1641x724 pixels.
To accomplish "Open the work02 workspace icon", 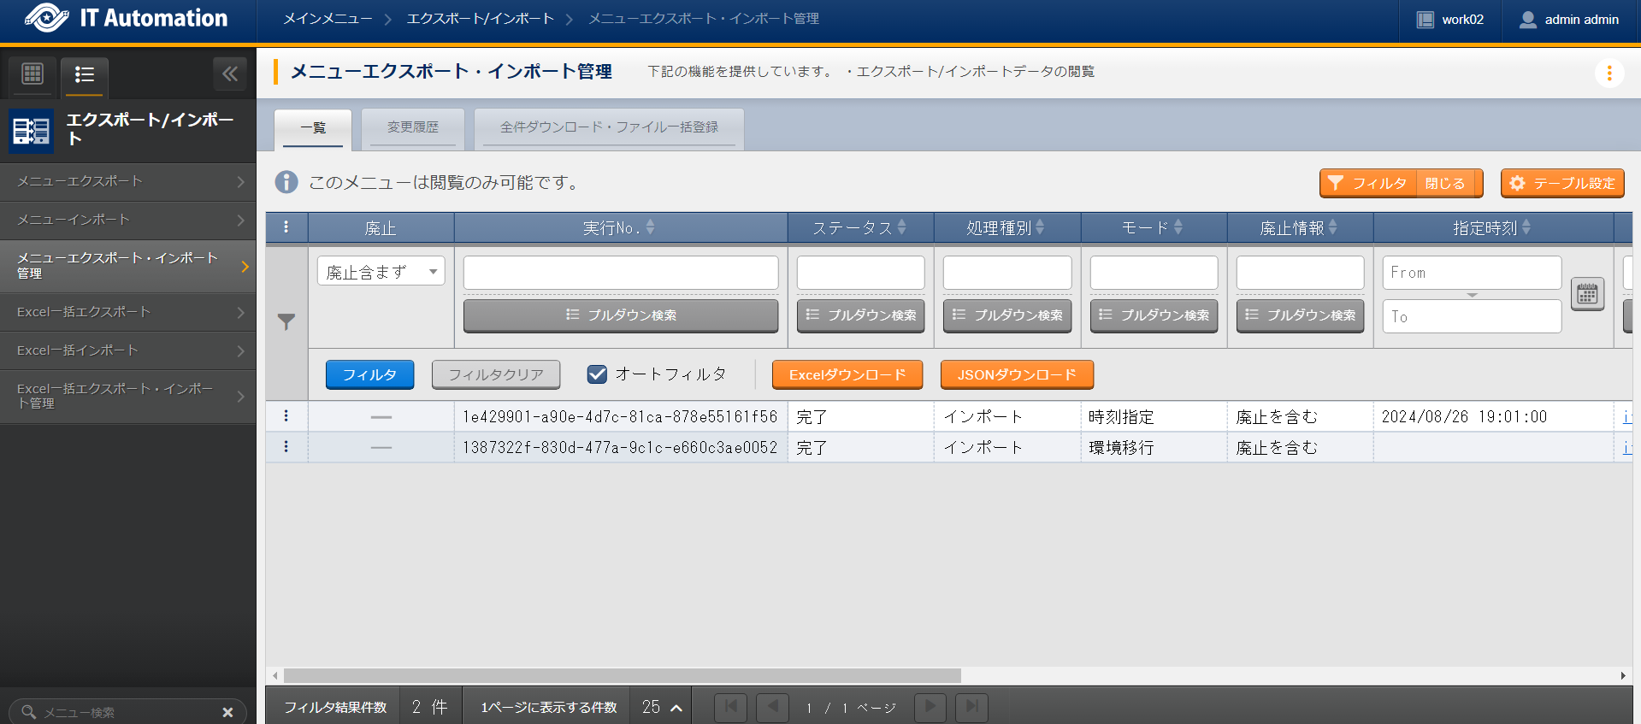I will tap(1425, 20).
